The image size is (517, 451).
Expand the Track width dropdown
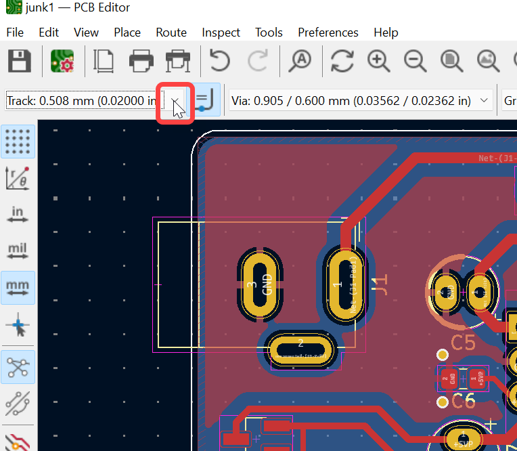(175, 102)
